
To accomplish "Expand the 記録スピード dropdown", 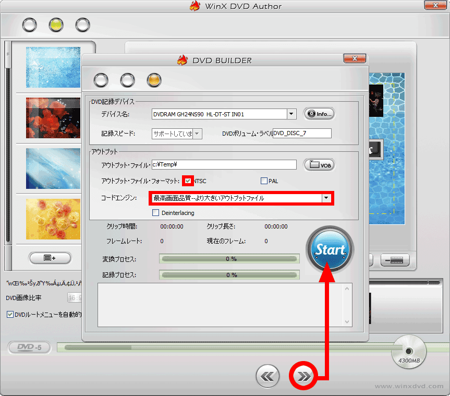I will click(x=197, y=134).
